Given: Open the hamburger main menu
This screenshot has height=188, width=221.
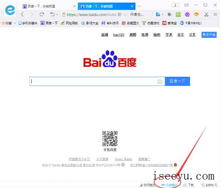Looking at the screenshot, I should (x=215, y=14).
